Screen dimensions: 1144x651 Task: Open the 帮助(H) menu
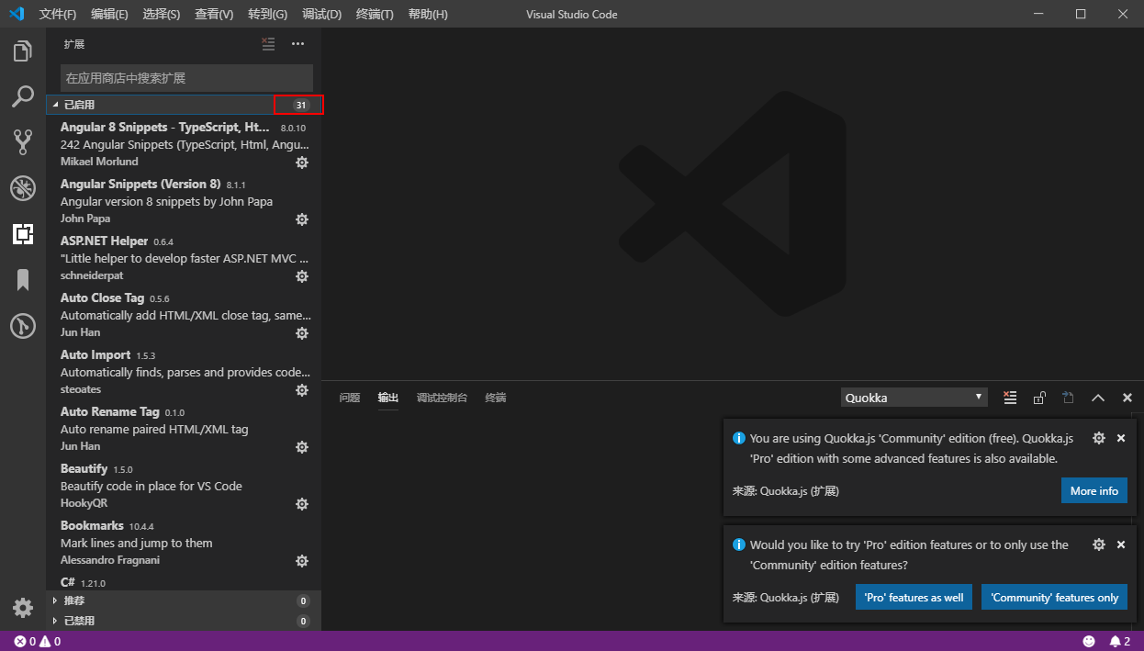tap(428, 14)
